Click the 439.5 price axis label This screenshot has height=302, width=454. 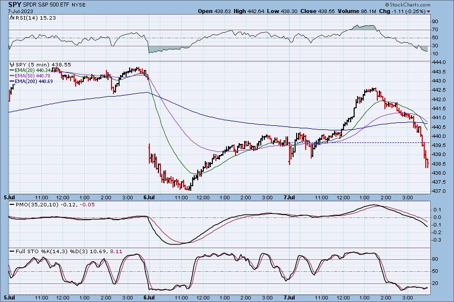(439, 145)
